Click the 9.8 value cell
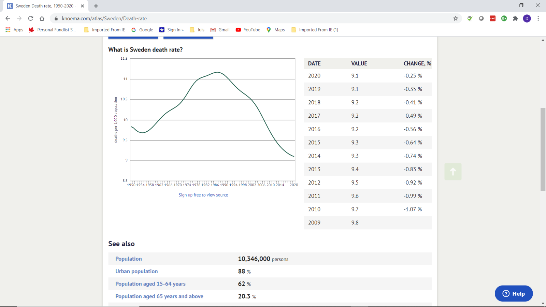The image size is (546, 307). [x=355, y=223]
